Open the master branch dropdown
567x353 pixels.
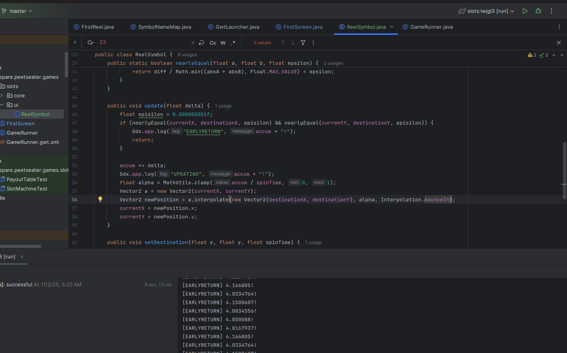point(18,11)
